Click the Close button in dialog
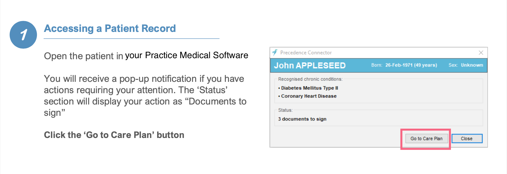507x174 pixels. [x=467, y=138]
